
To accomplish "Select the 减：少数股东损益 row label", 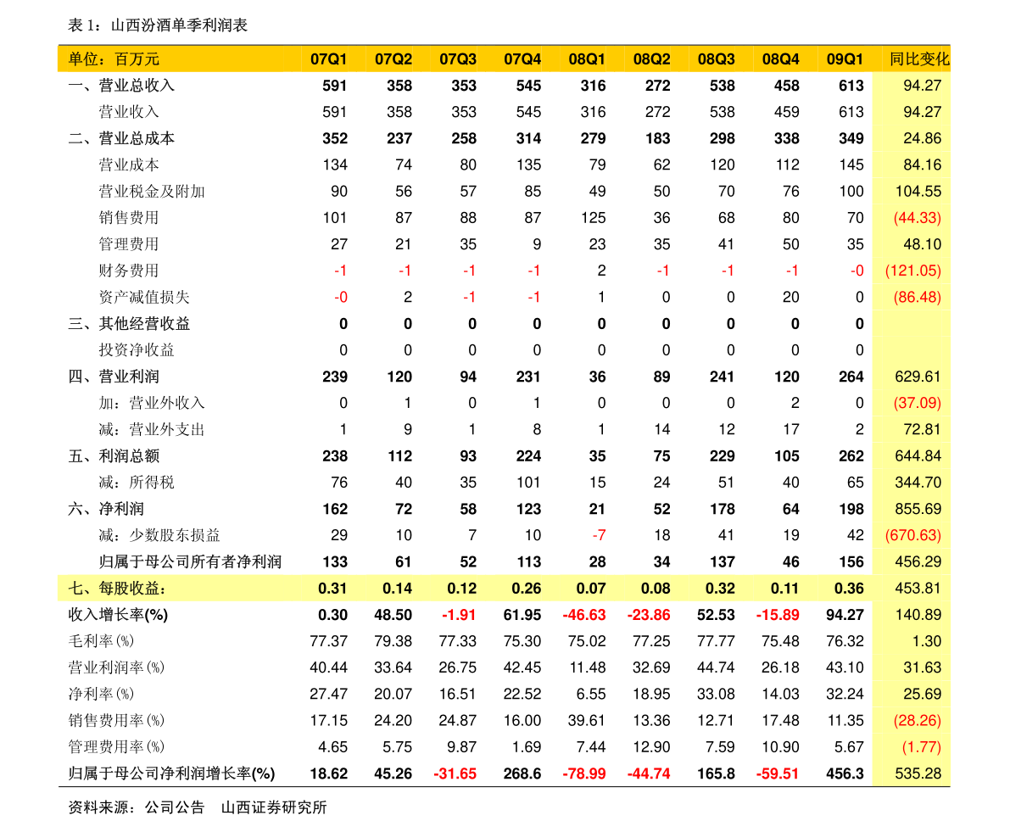I will [159, 535].
